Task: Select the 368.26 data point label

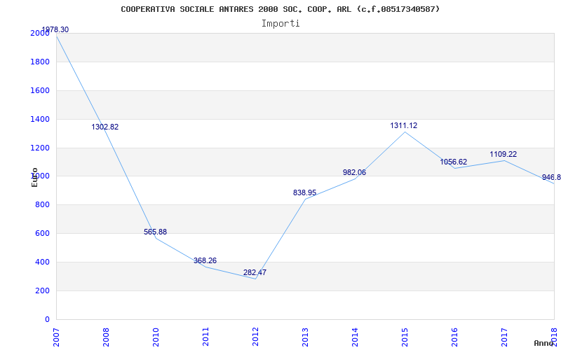Action: (205, 260)
